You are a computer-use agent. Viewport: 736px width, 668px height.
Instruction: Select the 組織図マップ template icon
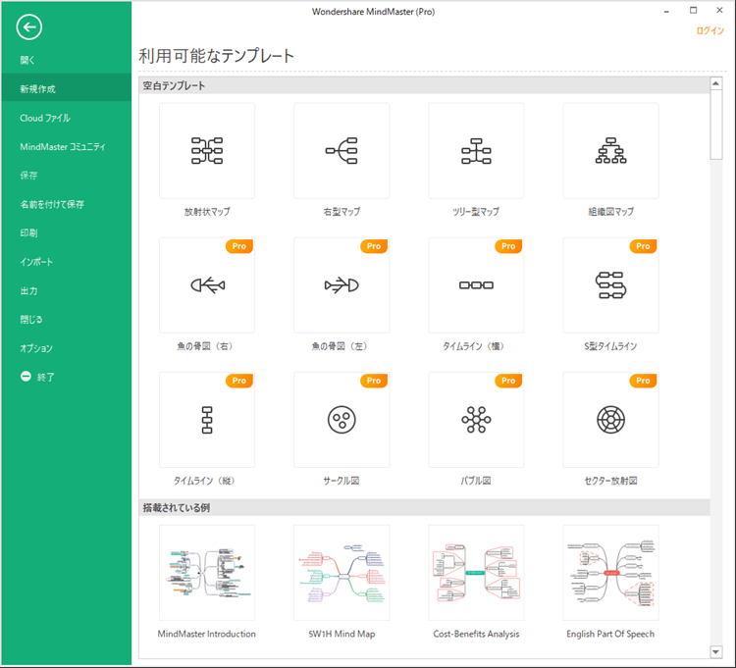[x=610, y=150]
